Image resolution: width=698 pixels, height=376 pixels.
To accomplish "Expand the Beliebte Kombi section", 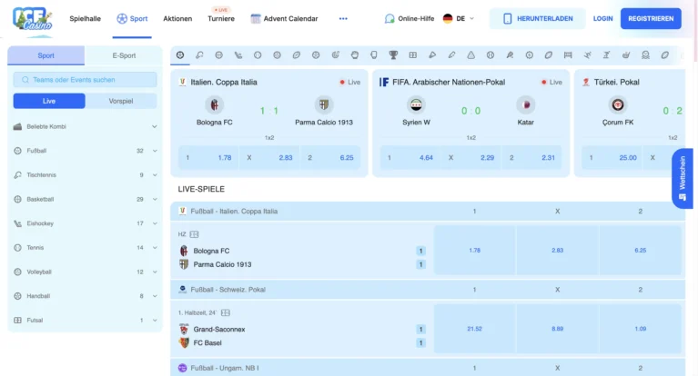I will click(155, 126).
